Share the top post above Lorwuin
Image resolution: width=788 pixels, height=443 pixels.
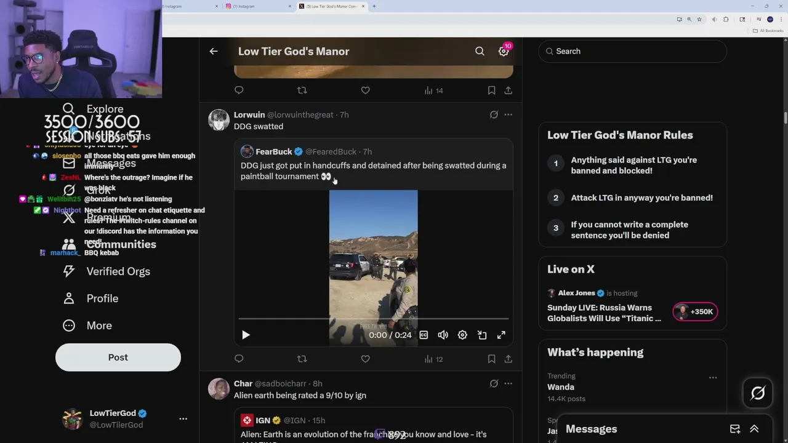[x=508, y=90]
